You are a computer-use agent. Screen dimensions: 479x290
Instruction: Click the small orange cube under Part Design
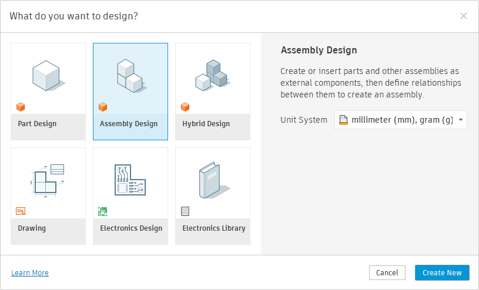21,107
